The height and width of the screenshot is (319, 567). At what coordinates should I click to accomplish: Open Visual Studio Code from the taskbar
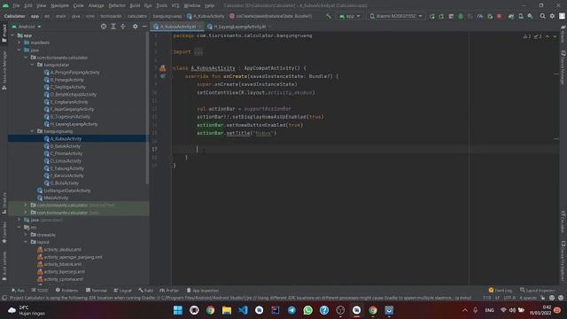[x=243, y=310]
